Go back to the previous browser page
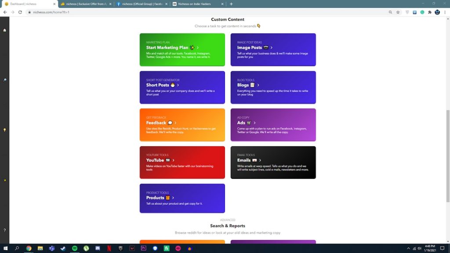 [x=5, y=12]
